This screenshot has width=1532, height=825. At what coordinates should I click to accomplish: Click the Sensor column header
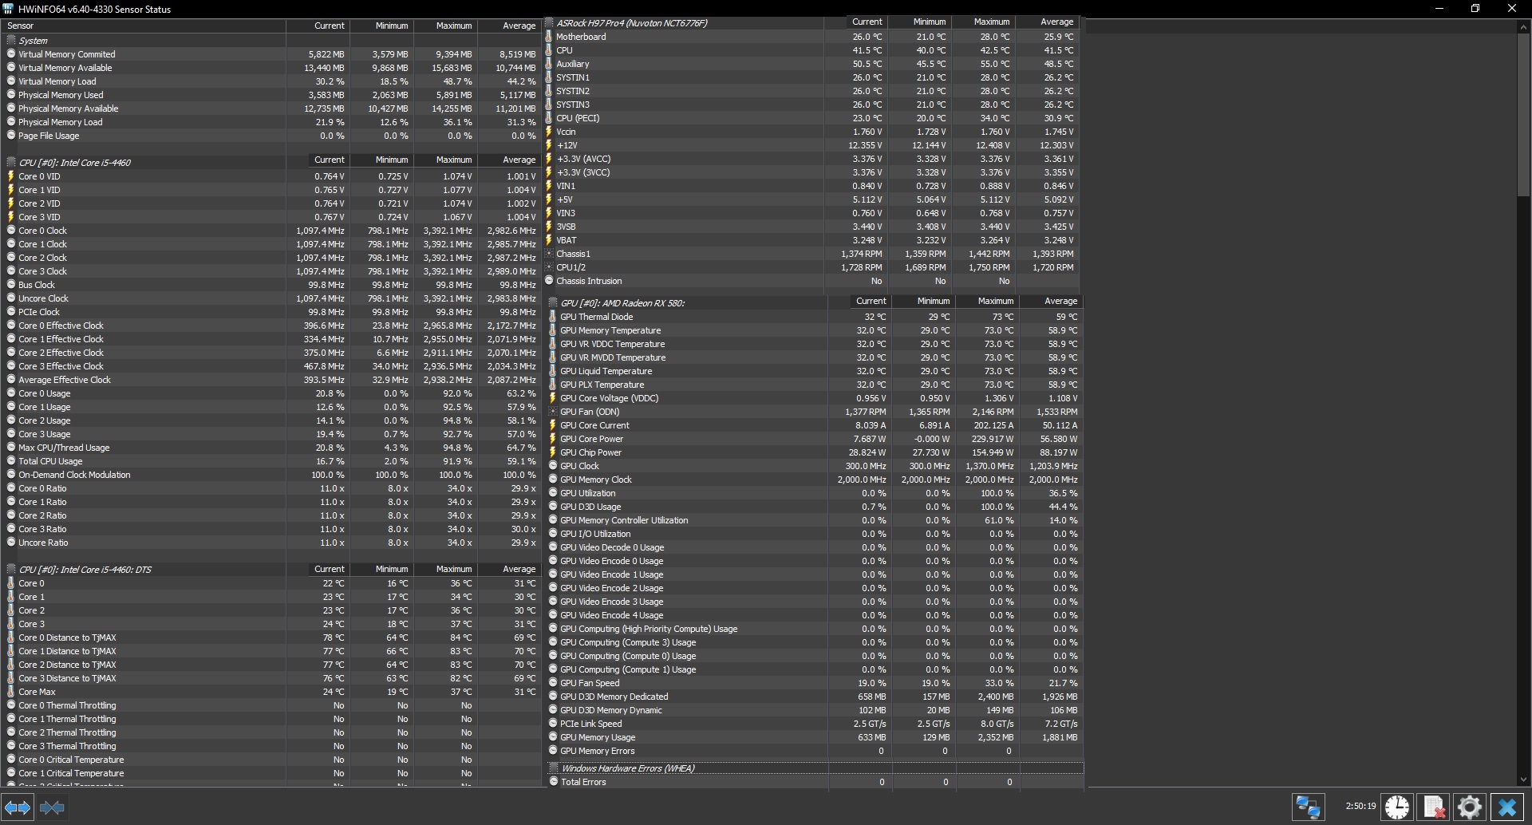pos(144,26)
